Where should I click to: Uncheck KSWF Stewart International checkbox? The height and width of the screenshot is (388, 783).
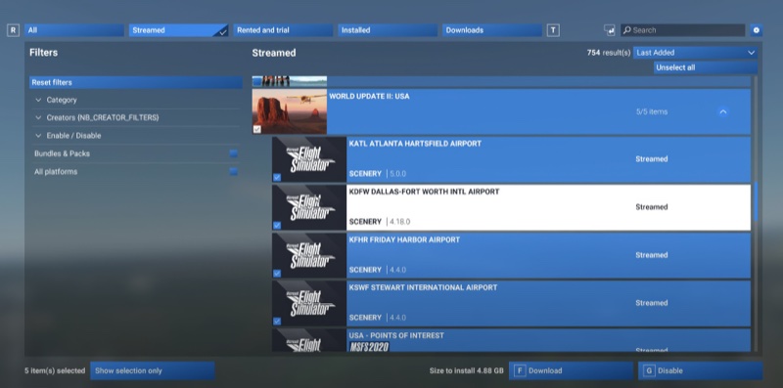[x=277, y=322]
